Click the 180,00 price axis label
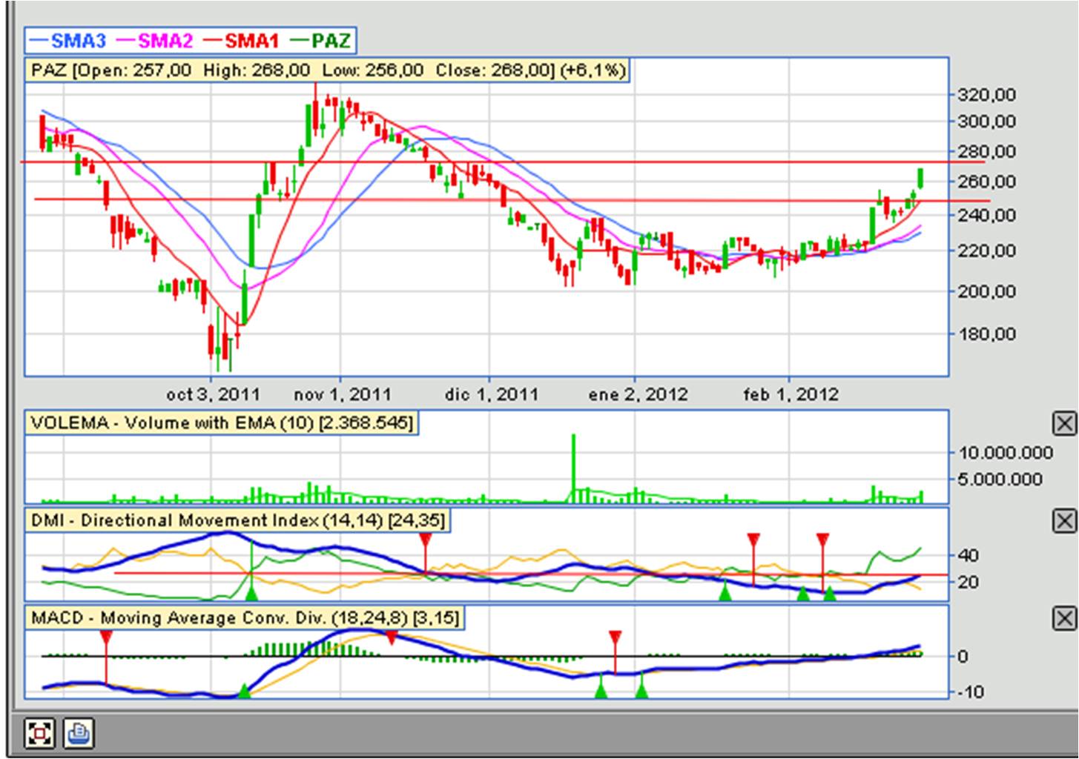 (x=987, y=334)
